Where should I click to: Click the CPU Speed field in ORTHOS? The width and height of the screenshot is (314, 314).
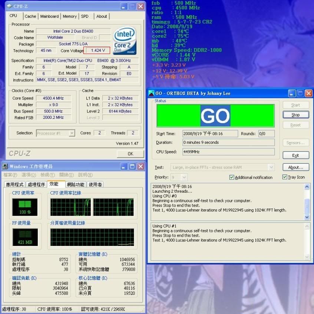(228, 152)
